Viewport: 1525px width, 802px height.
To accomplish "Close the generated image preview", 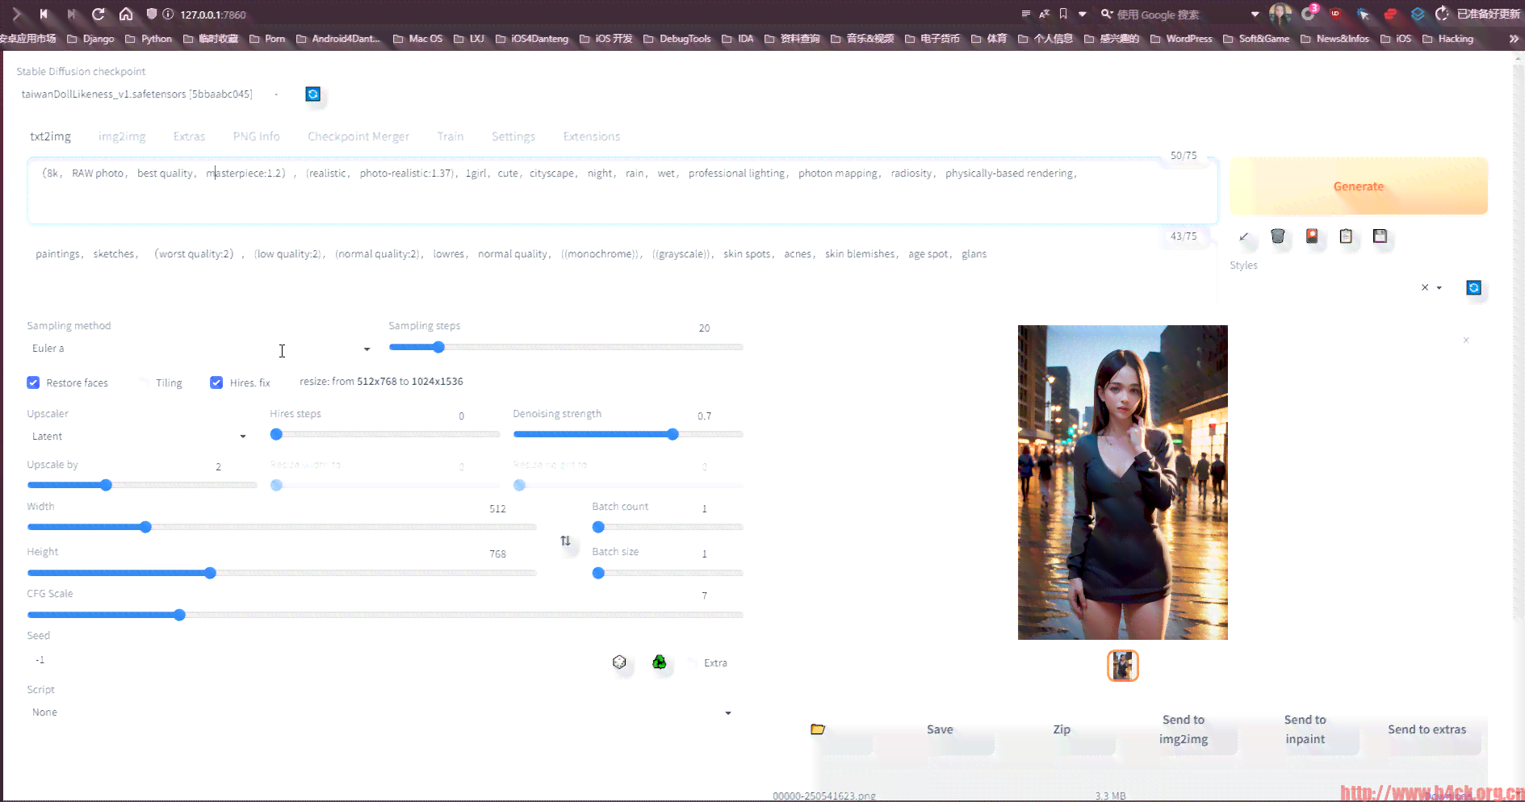I will click(x=1466, y=340).
